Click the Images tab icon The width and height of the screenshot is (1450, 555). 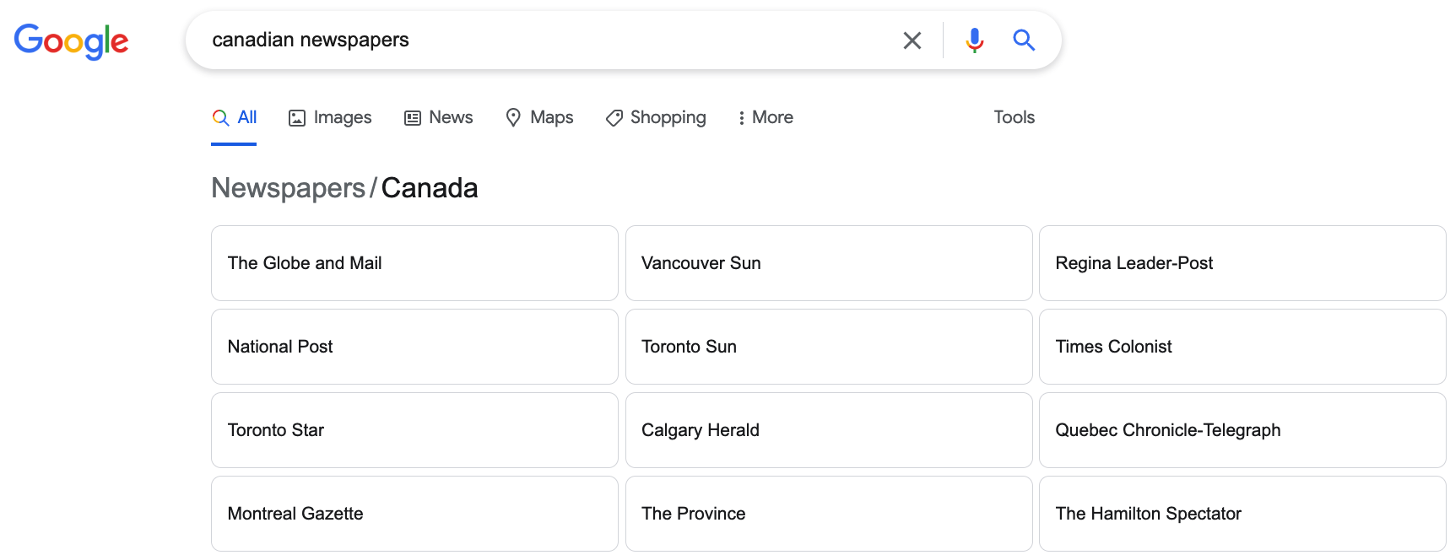pos(297,118)
